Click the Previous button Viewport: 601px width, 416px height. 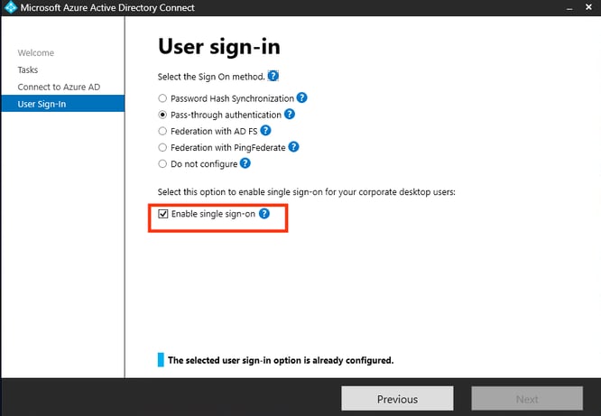pos(397,399)
